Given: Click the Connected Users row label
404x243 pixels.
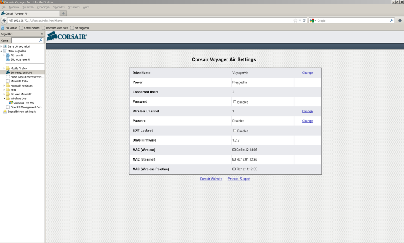Looking at the screenshot, I should [x=145, y=92].
